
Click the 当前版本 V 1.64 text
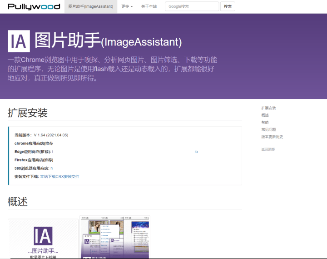tap(41, 135)
